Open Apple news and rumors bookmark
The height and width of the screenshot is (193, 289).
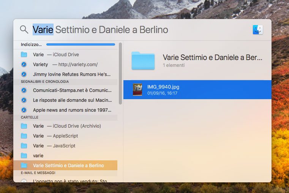pos(72,110)
